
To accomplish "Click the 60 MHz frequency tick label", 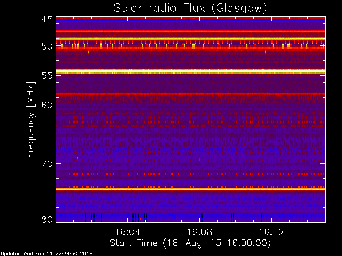I will (x=47, y=105).
